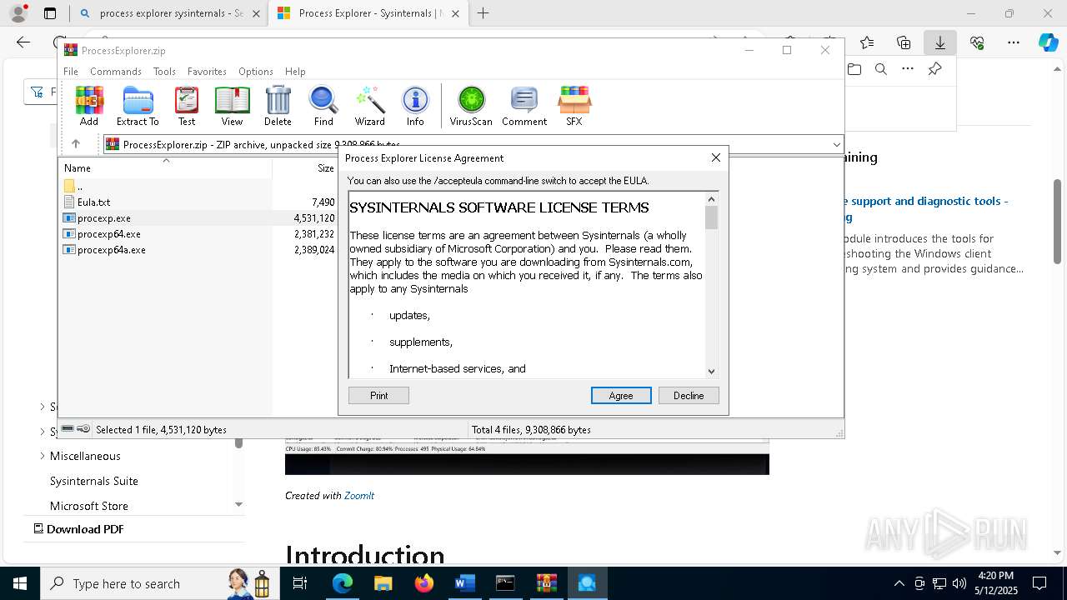Open the taskbar notification center icon
The image size is (1067, 600).
1039,583
